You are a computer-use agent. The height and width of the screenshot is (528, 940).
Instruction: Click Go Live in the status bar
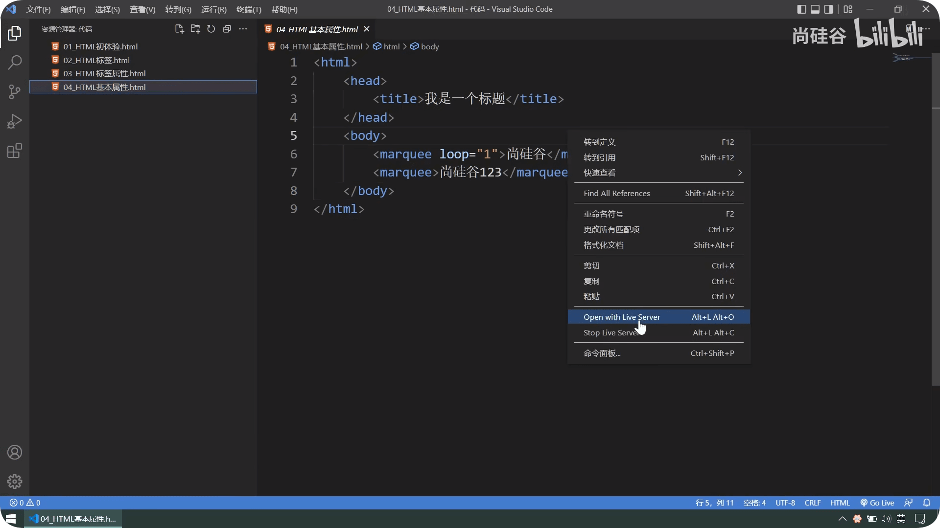(877, 503)
